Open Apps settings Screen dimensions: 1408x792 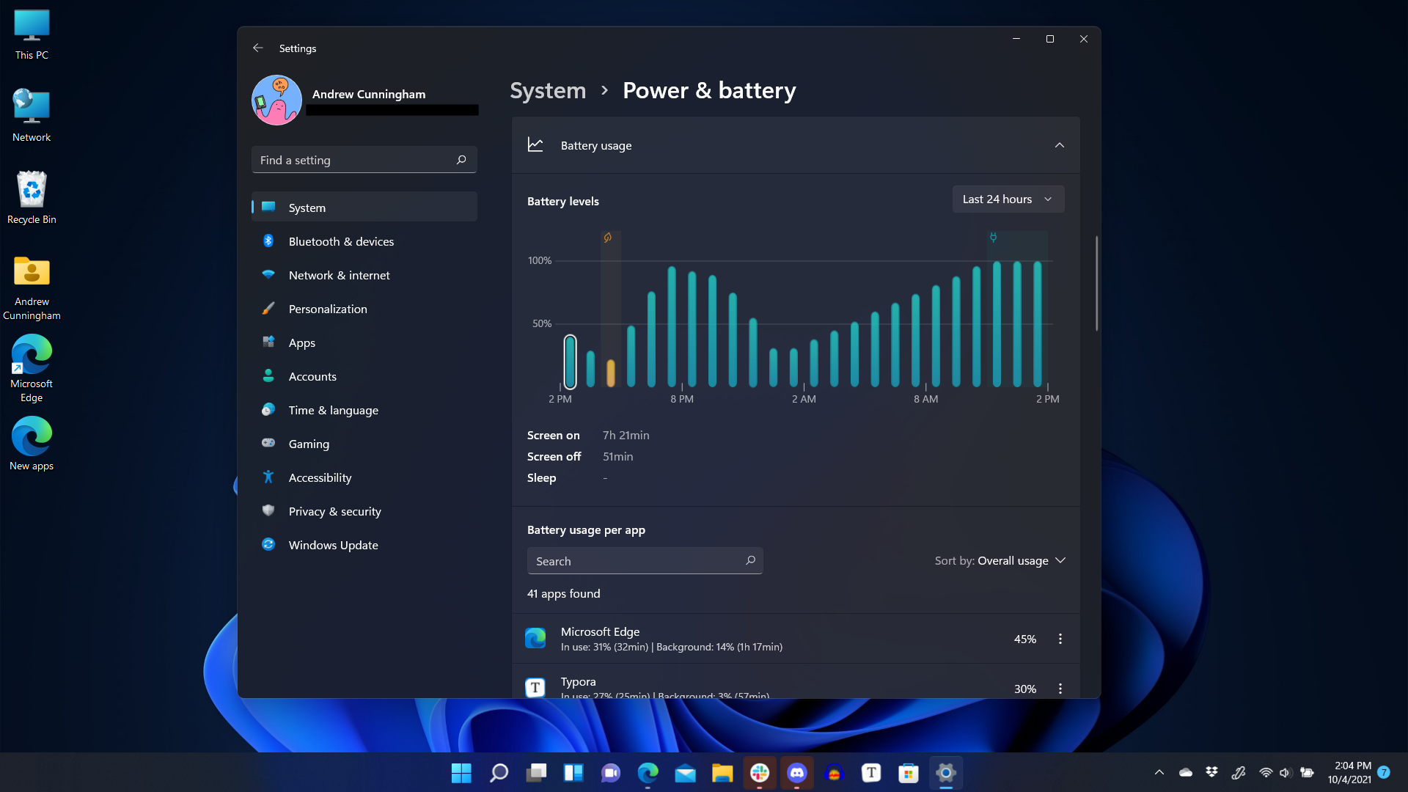(364, 342)
